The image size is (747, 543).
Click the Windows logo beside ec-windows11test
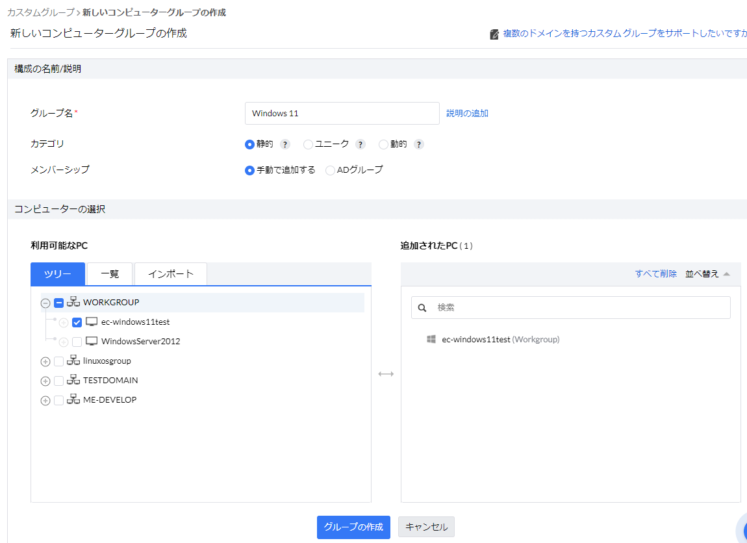click(431, 339)
